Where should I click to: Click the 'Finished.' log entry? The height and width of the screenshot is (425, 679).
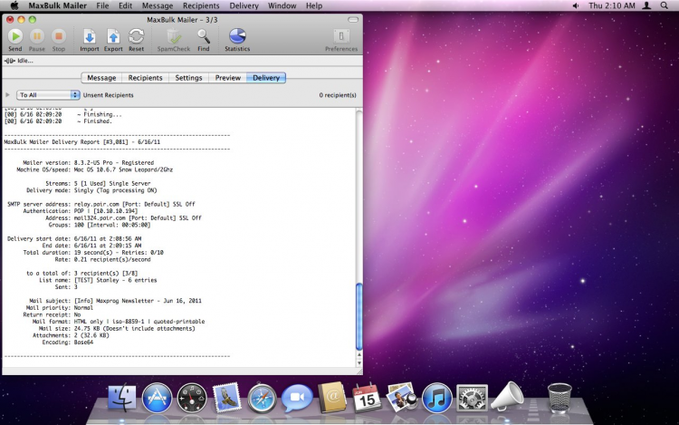pos(58,121)
